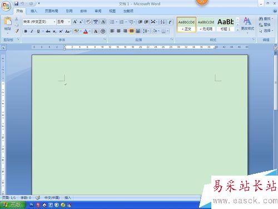The image size is (278, 209).
Task: Align text left
Action: [x=112, y=31]
